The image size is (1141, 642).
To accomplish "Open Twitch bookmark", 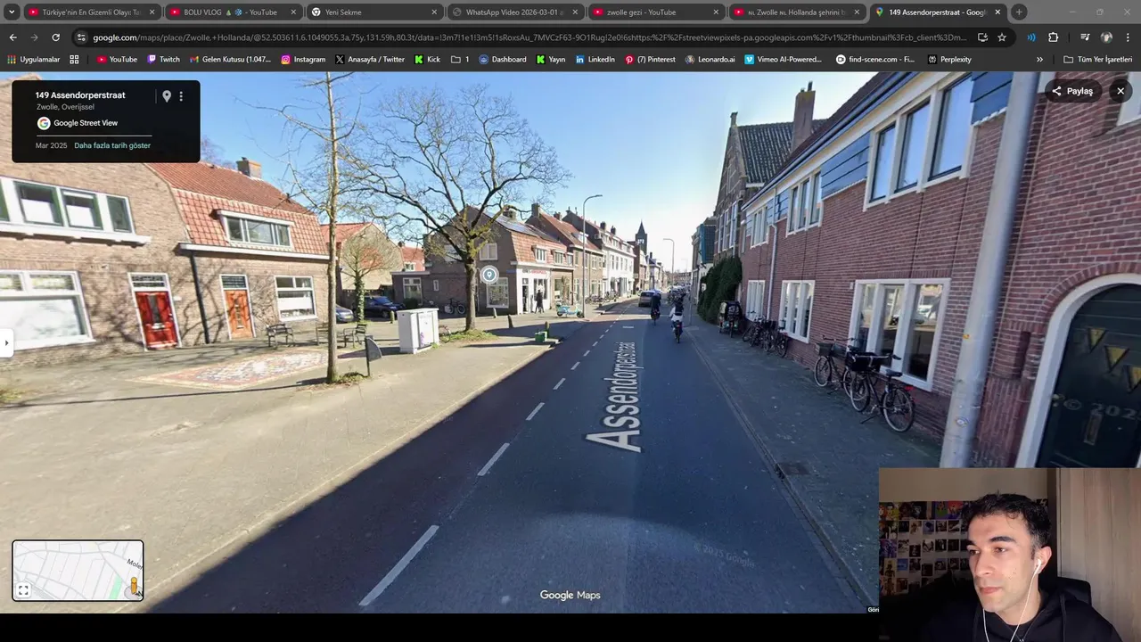I will (x=163, y=59).
